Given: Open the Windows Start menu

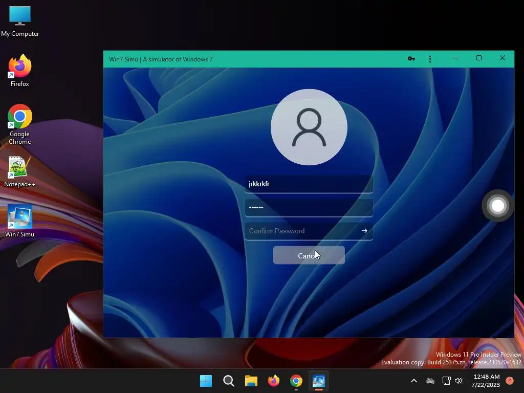Looking at the screenshot, I should point(206,381).
